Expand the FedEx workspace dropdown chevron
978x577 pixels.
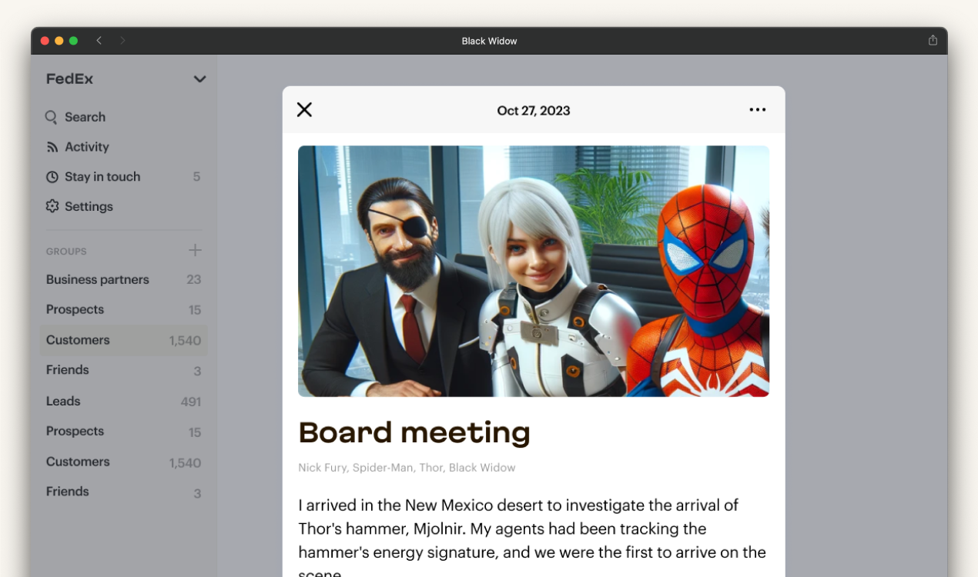(x=199, y=79)
